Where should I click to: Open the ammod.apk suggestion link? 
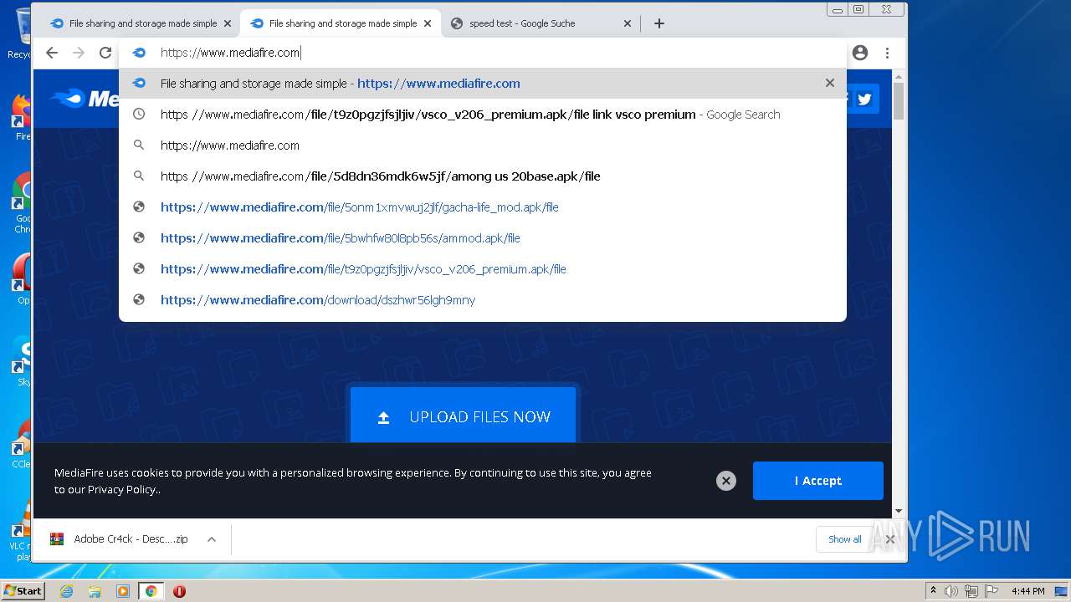[x=483, y=238]
